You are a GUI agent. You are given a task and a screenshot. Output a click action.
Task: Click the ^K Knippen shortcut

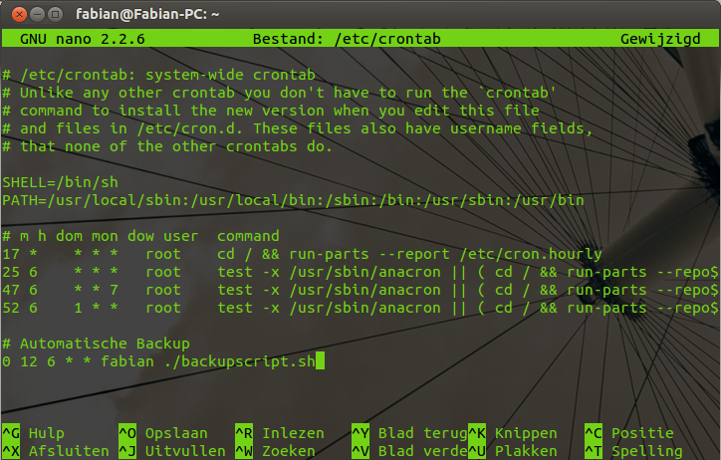pyautogui.click(x=513, y=433)
